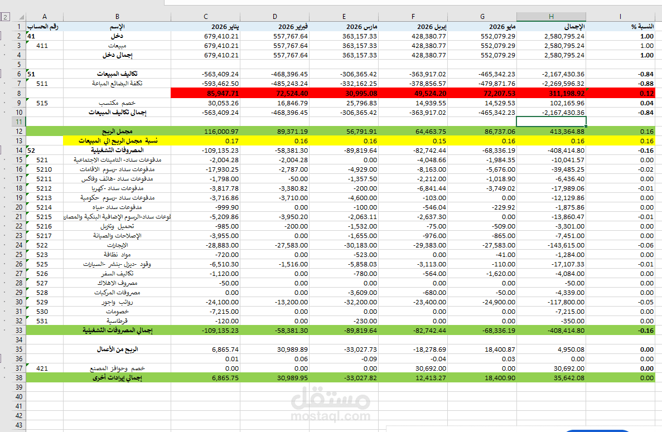Click account number cell 5210
Screen dimensions: 662x432
tap(45, 169)
